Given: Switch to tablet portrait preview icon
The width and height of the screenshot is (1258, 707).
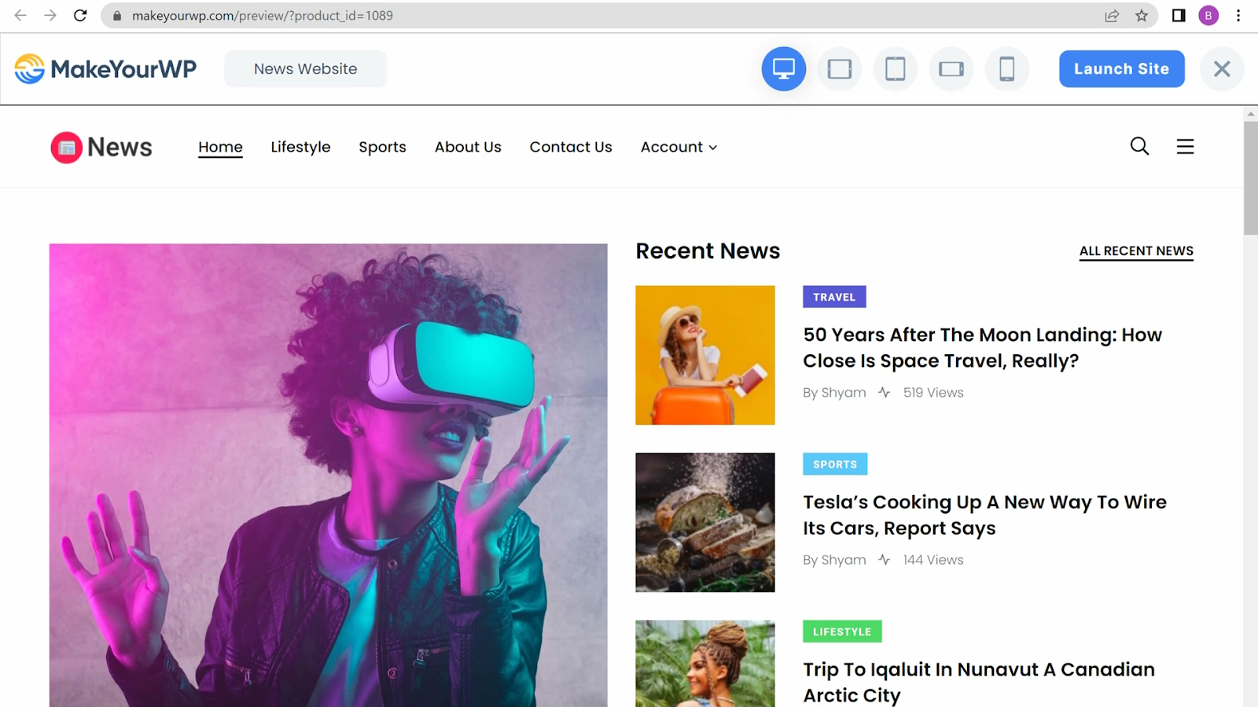Looking at the screenshot, I should pyautogui.click(x=896, y=69).
